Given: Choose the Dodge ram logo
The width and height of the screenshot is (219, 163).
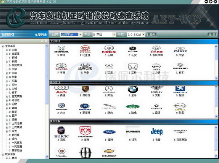Looking at the screenshot, I should [x=85, y=132].
